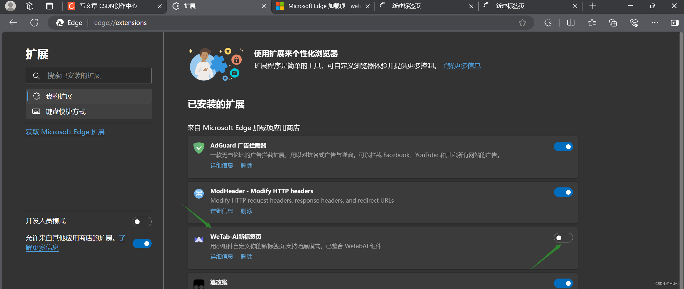
Task: Open ModHeader 详细信息 link
Action: [221, 211]
